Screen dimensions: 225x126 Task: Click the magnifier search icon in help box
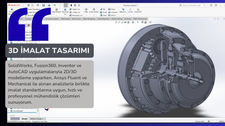pyautogui.click(x=205, y=5)
